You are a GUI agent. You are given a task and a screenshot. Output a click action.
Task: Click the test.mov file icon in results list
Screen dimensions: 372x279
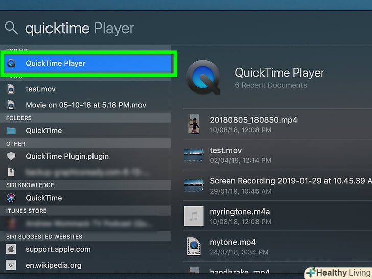point(11,89)
